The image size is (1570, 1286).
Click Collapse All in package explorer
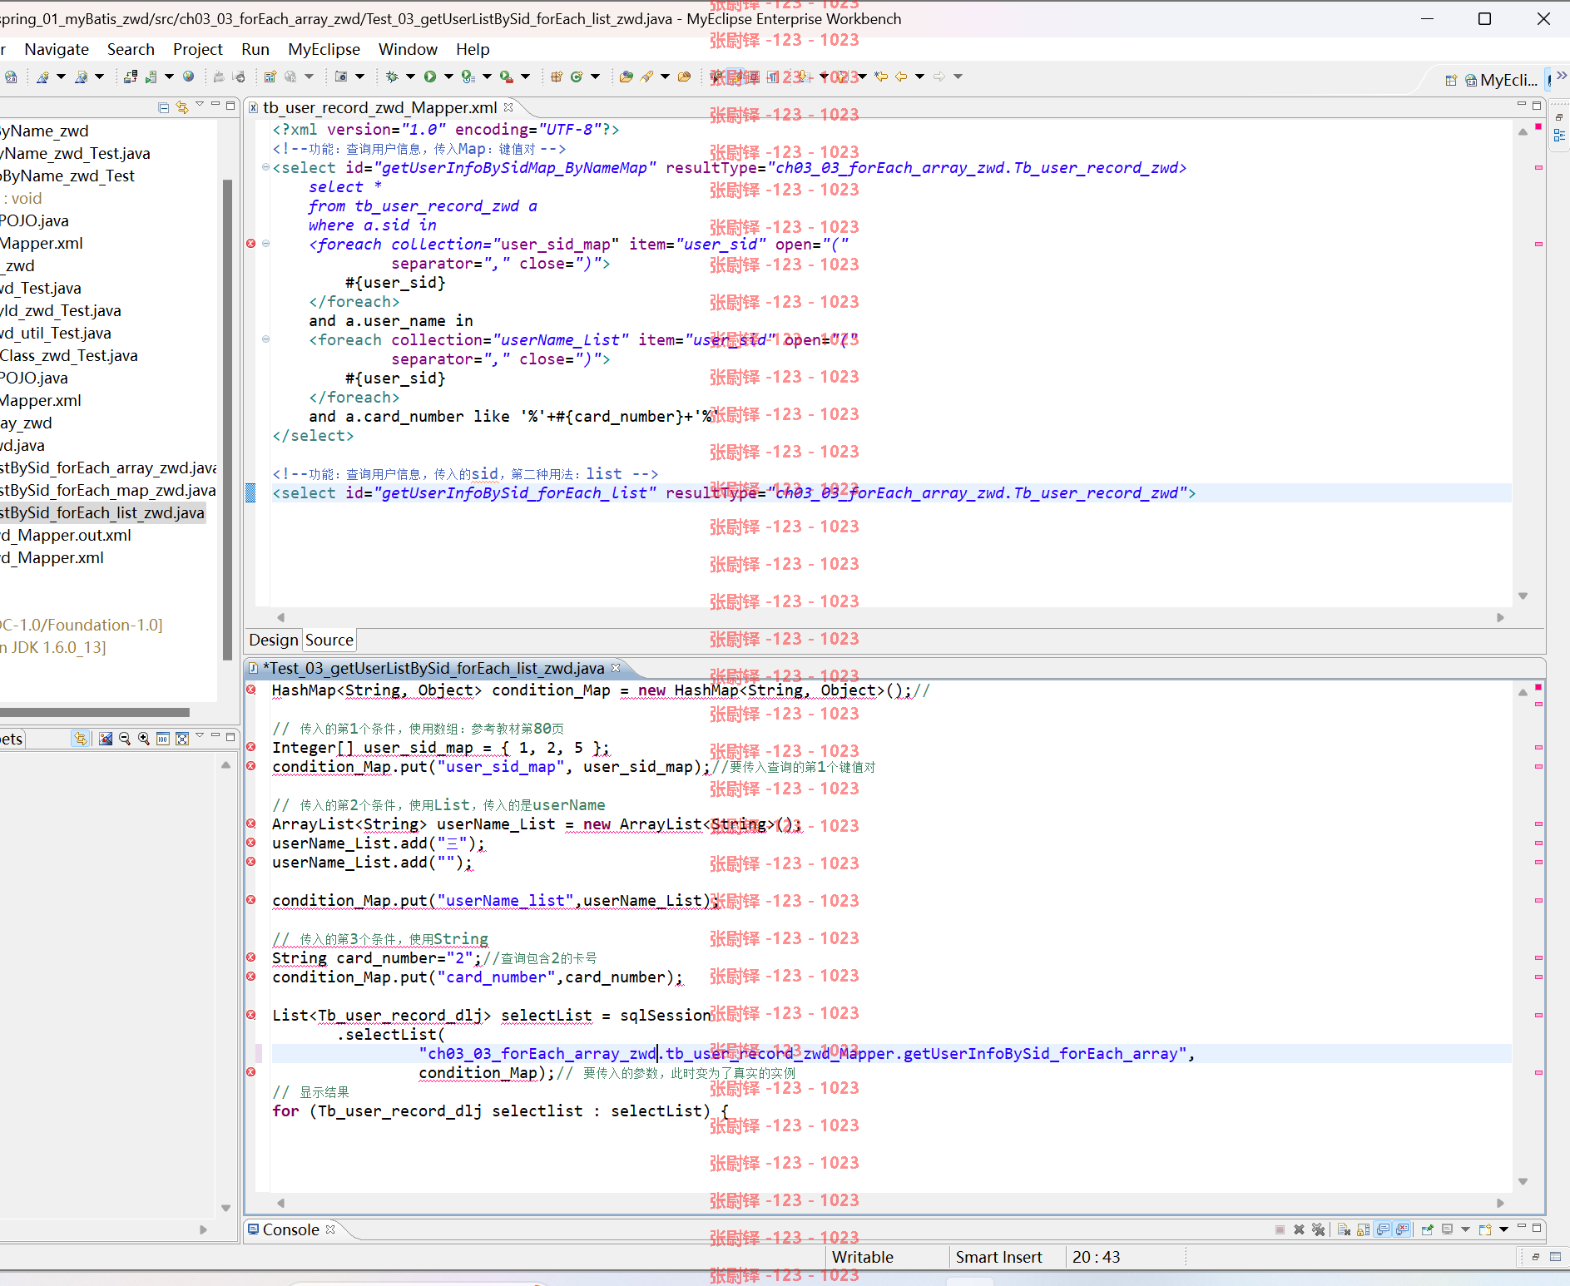(x=164, y=106)
